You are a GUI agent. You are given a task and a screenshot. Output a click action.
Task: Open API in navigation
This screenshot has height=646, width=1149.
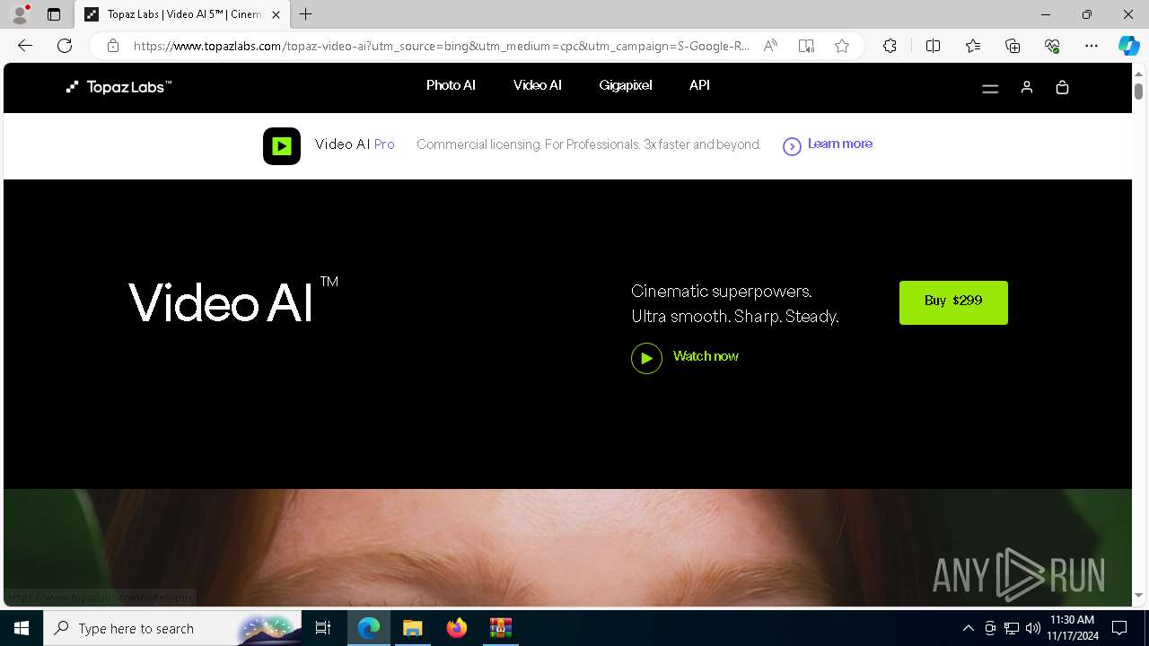pyautogui.click(x=699, y=85)
